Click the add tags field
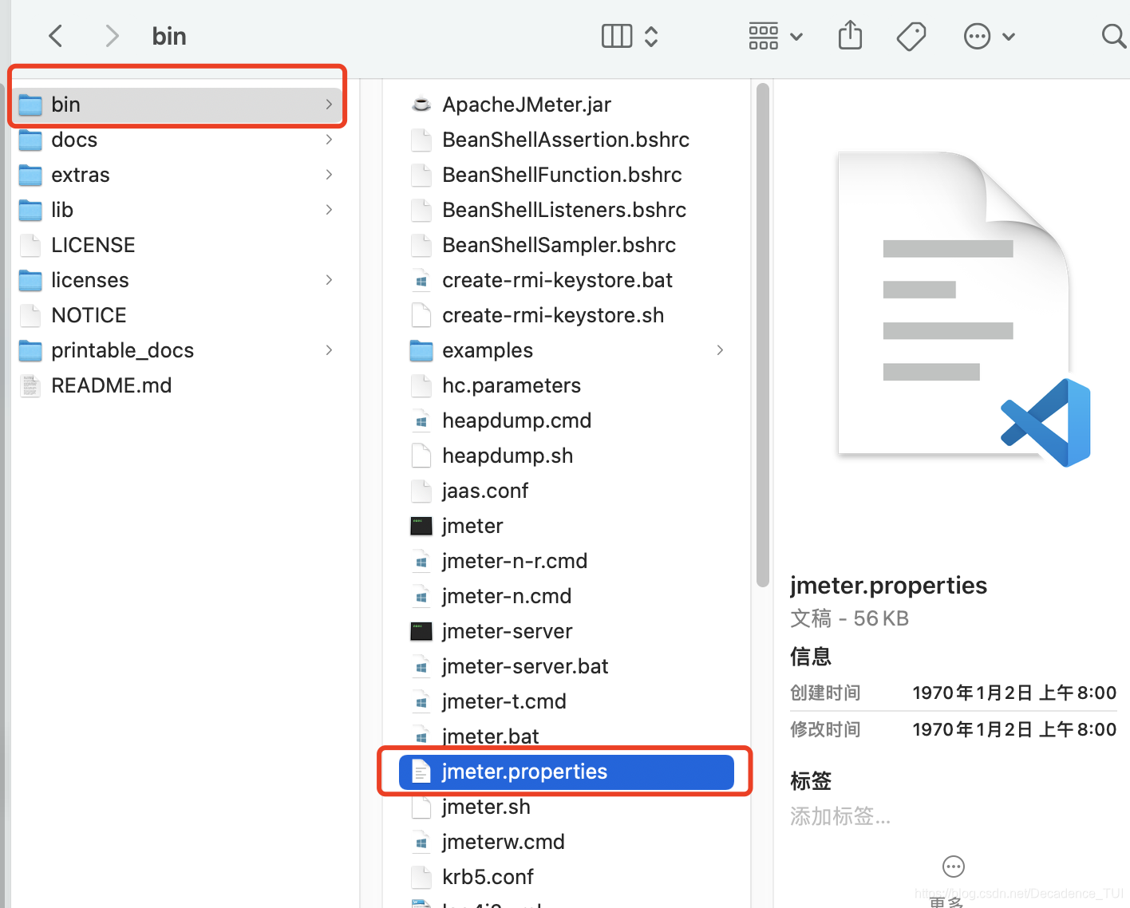The height and width of the screenshot is (908, 1130). click(x=840, y=816)
